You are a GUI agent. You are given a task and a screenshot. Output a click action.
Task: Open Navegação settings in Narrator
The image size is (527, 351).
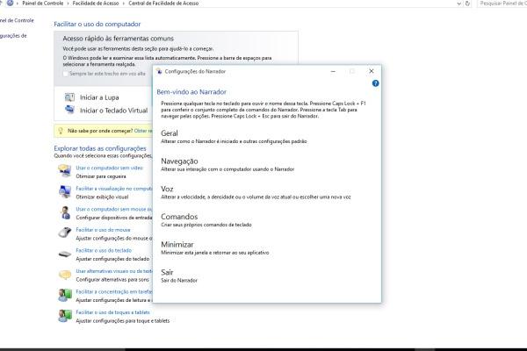coord(179,161)
